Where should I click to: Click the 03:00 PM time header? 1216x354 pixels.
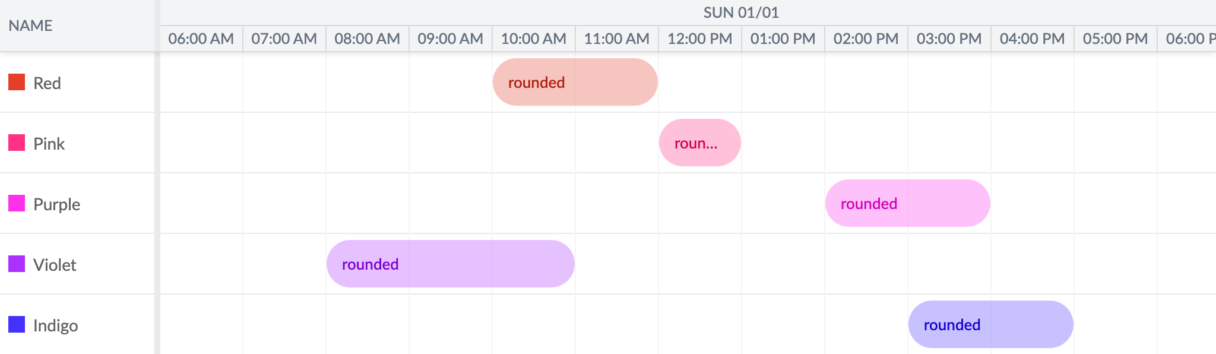tap(948, 38)
